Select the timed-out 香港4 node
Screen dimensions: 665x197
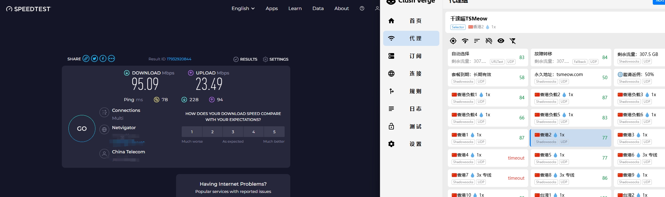[488, 158]
